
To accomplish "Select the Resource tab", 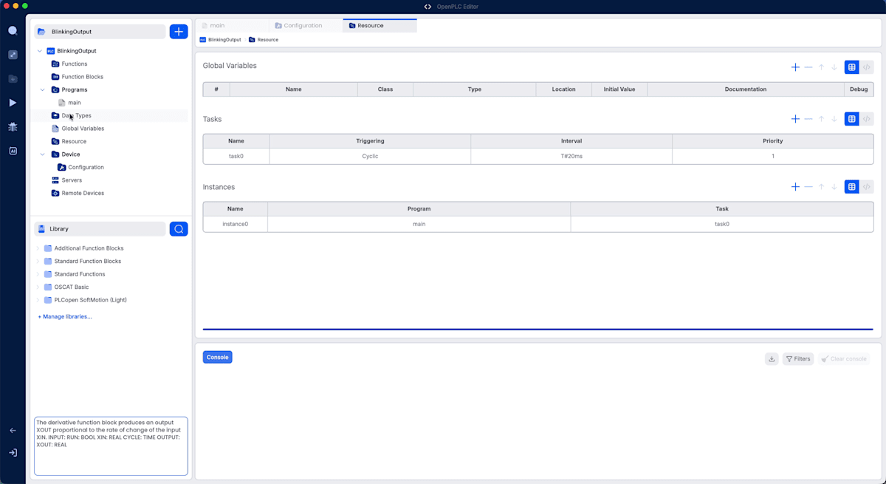I will click(x=380, y=26).
